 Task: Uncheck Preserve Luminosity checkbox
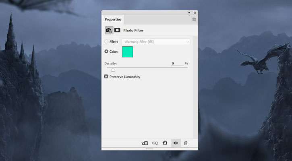tap(106, 76)
